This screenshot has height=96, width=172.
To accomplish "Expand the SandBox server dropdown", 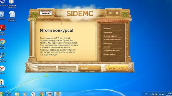I will tap(90, 68).
